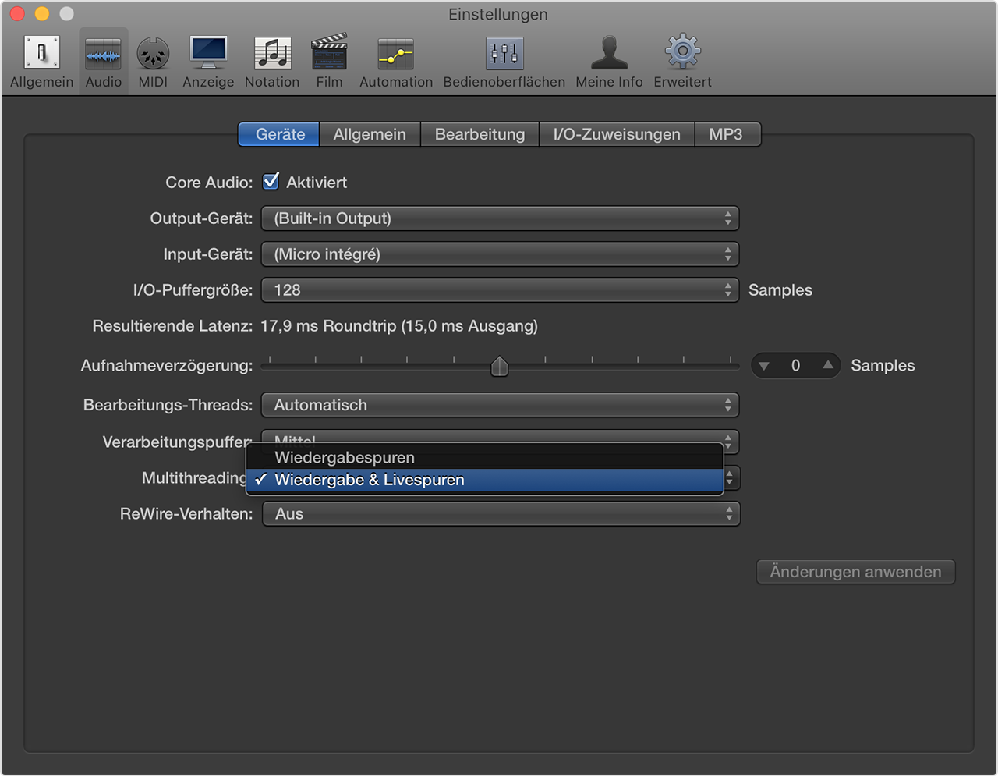The width and height of the screenshot is (998, 777).
Task: Select the MIDI preferences icon
Action: 153,54
